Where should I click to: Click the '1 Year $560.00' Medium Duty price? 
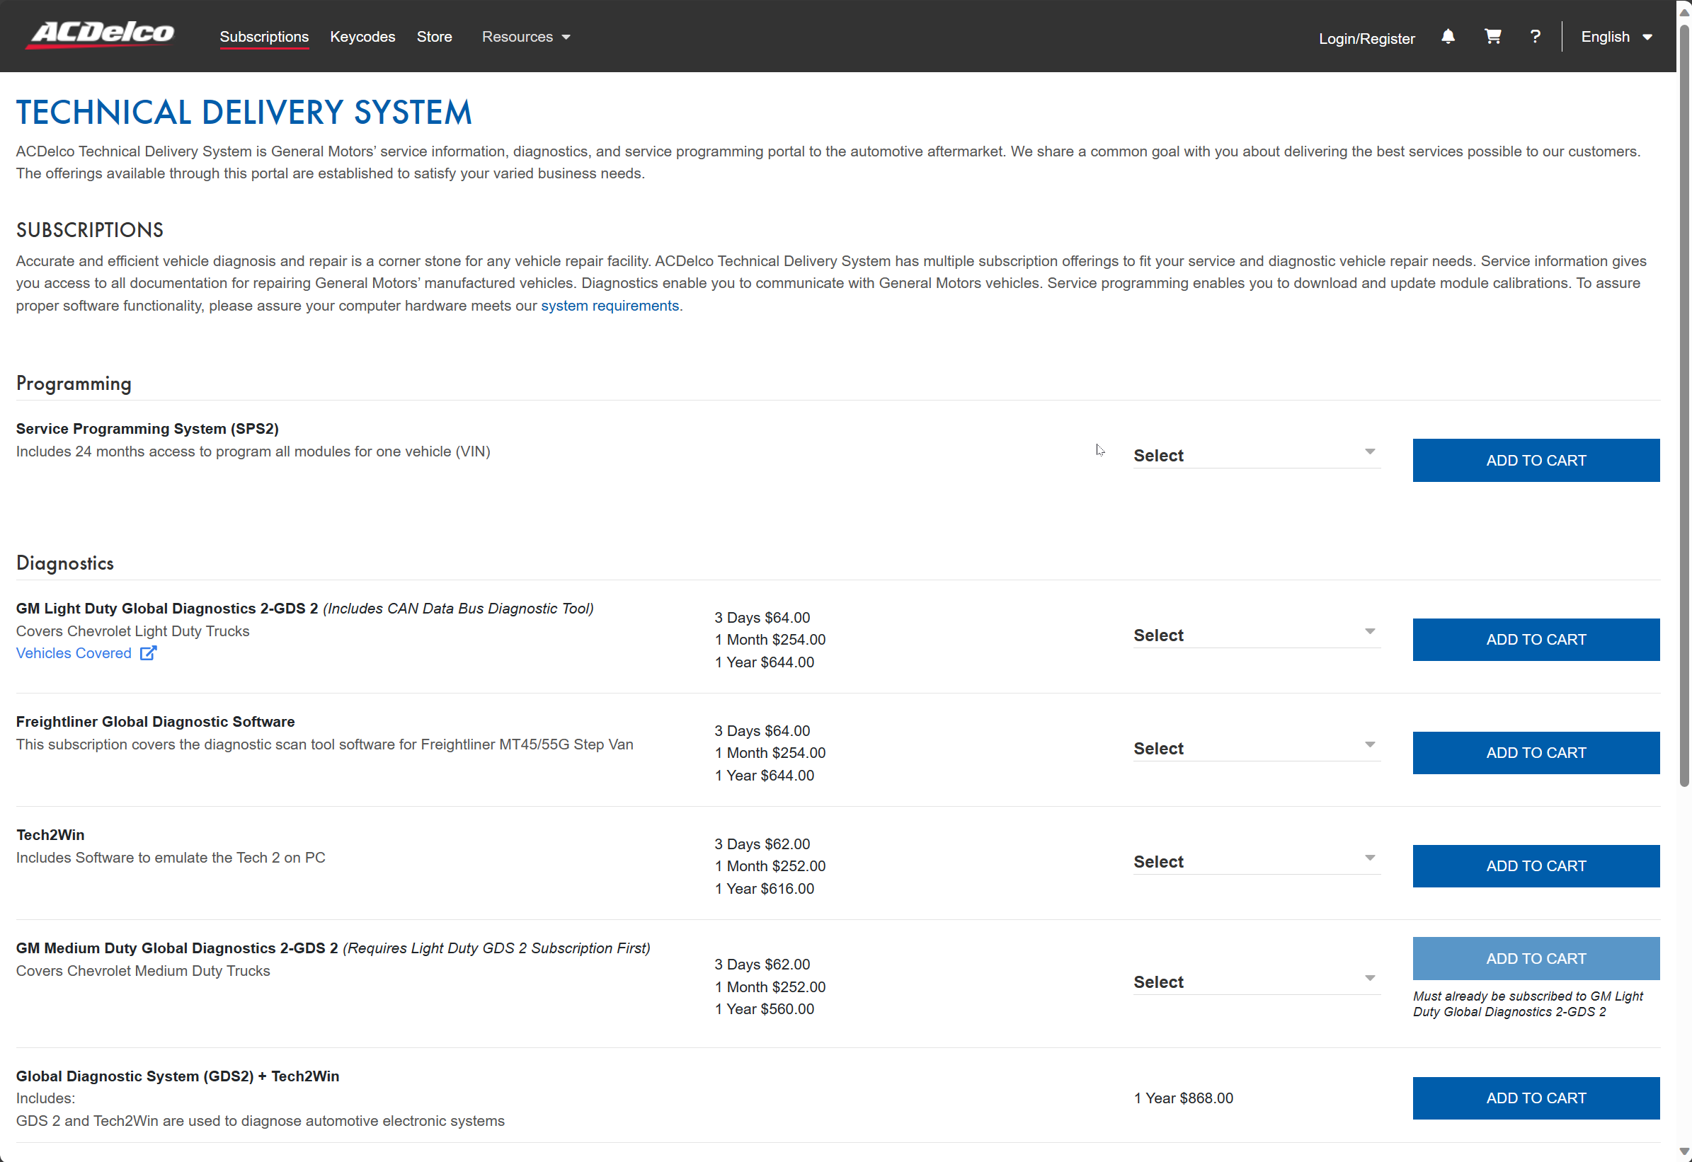coord(764,1008)
